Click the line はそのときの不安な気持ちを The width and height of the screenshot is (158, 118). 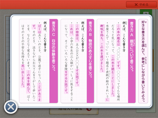23,44
